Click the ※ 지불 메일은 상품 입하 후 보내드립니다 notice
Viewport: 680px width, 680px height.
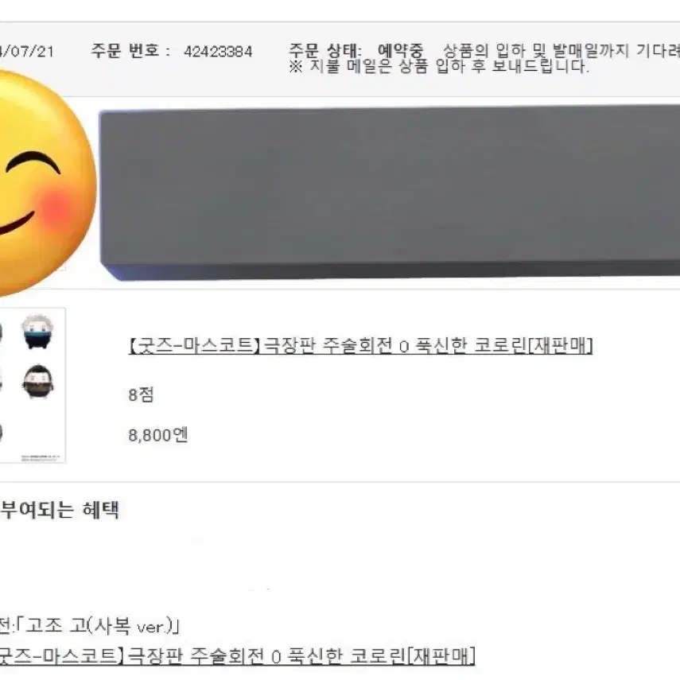click(x=439, y=67)
